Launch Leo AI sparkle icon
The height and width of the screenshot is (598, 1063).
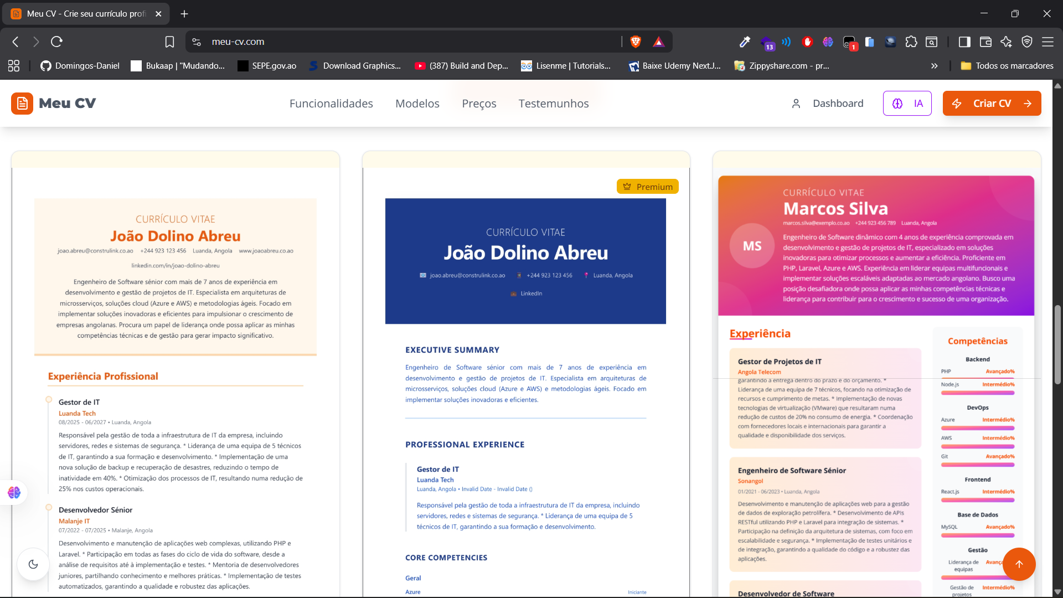(1007, 42)
